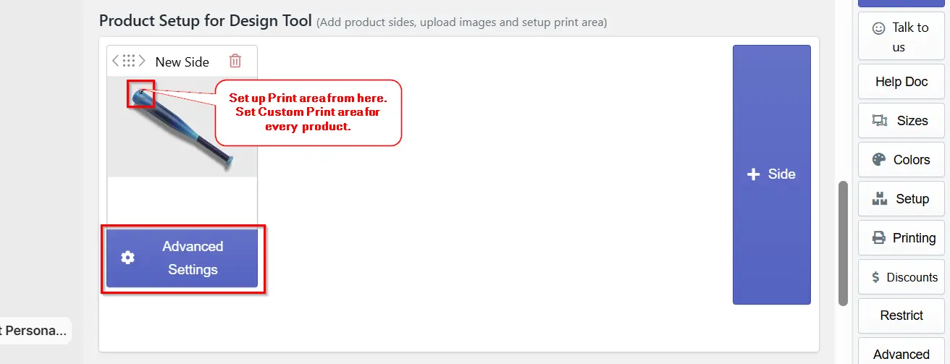Open the Help Doc
The image size is (950, 364).
(x=901, y=82)
